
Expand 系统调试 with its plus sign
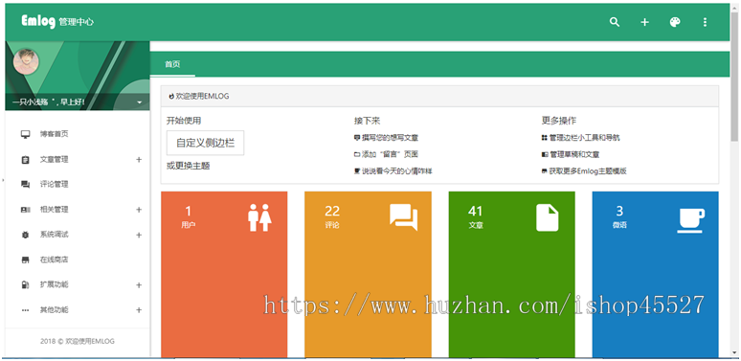tap(139, 235)
